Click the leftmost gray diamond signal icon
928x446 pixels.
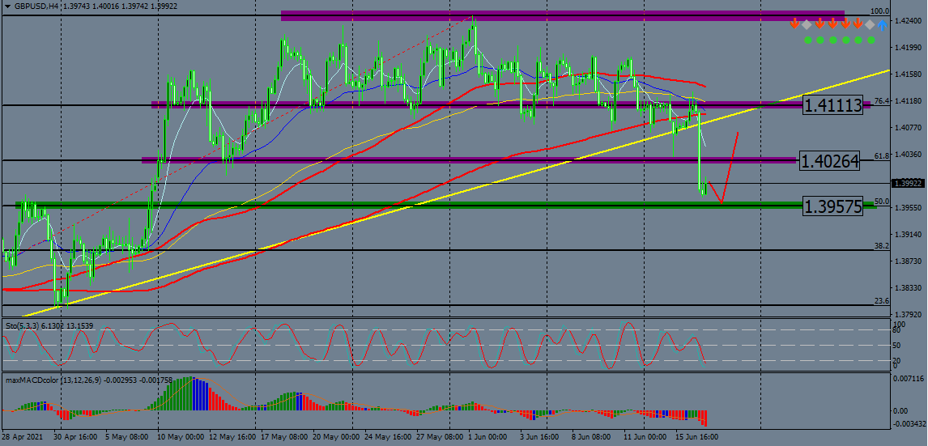807,24
